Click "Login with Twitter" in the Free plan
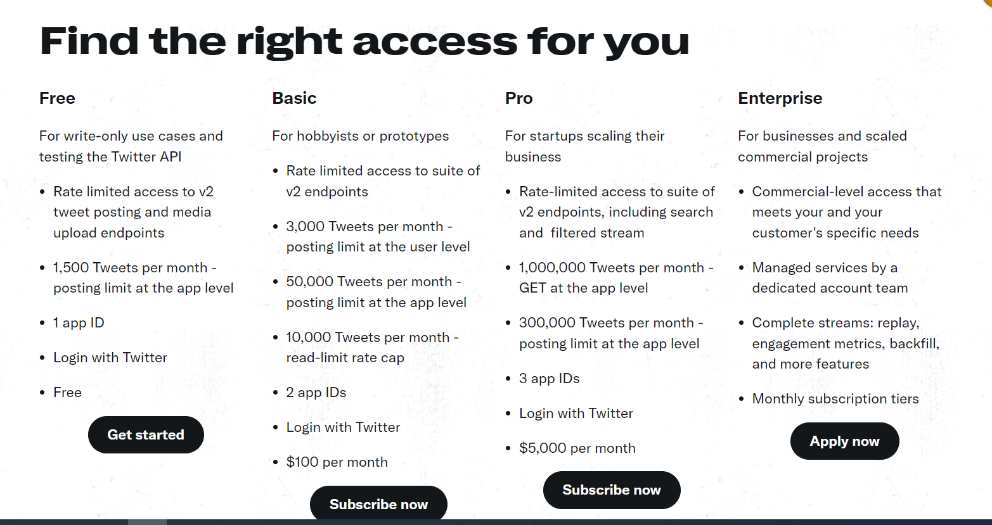Viewport: 992px width, 525px height. click(110, 357)
